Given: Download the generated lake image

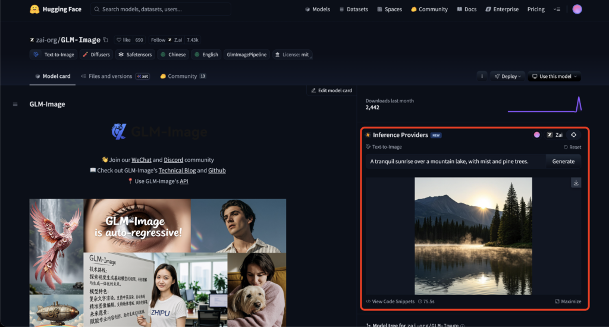Looking at the screenshot, I should pyautogui.click(x=575, y=183).
